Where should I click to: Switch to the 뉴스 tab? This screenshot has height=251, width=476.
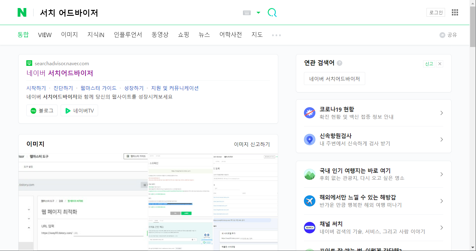[204, 35]
